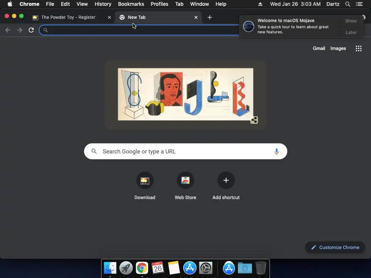Open a new tab with plus button
The width and height of the screenshot is (371, 278).
(210, 17)
